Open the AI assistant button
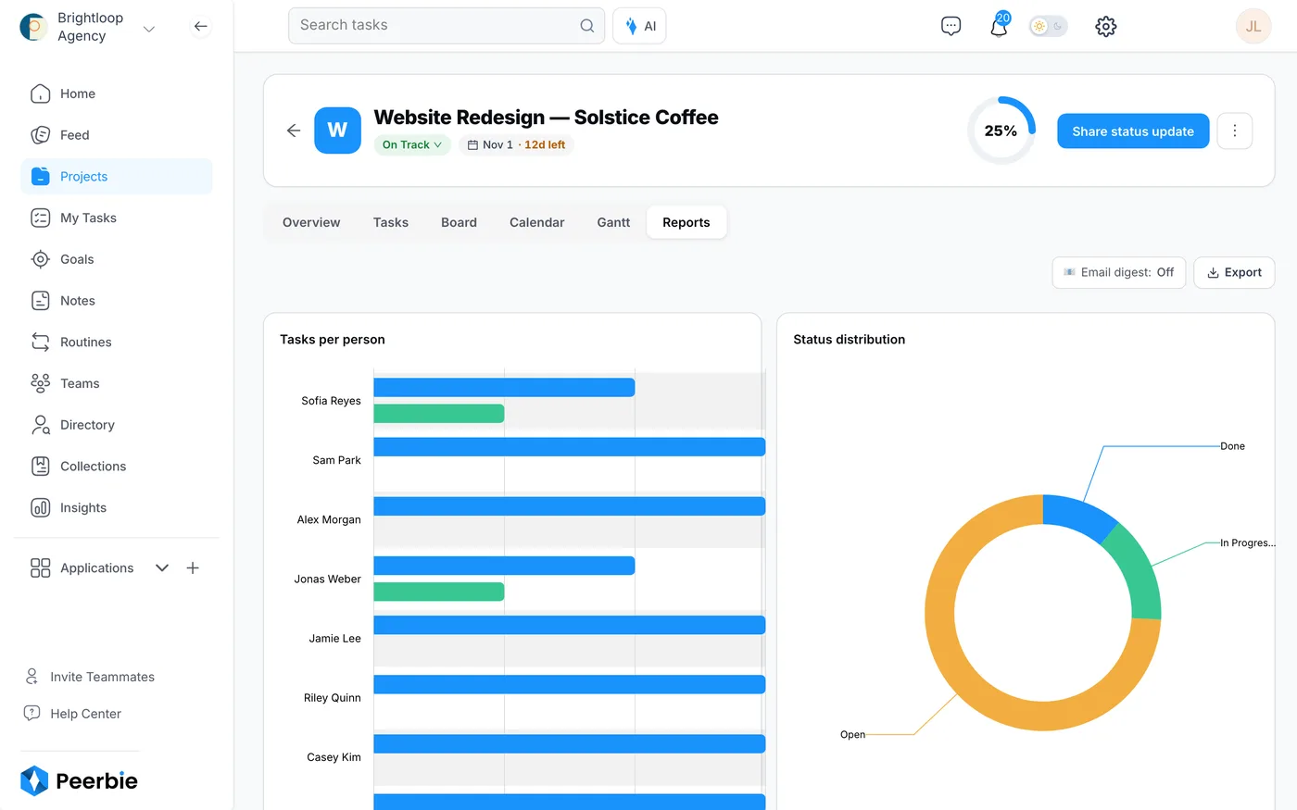1297x810 pixels. [639, 26]
